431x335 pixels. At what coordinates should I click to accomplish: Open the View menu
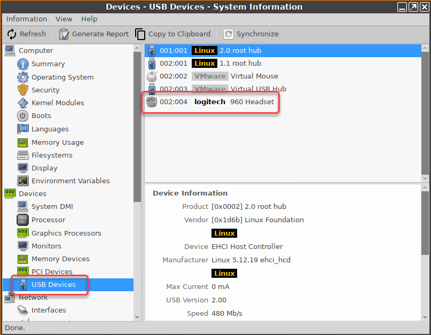64,19
